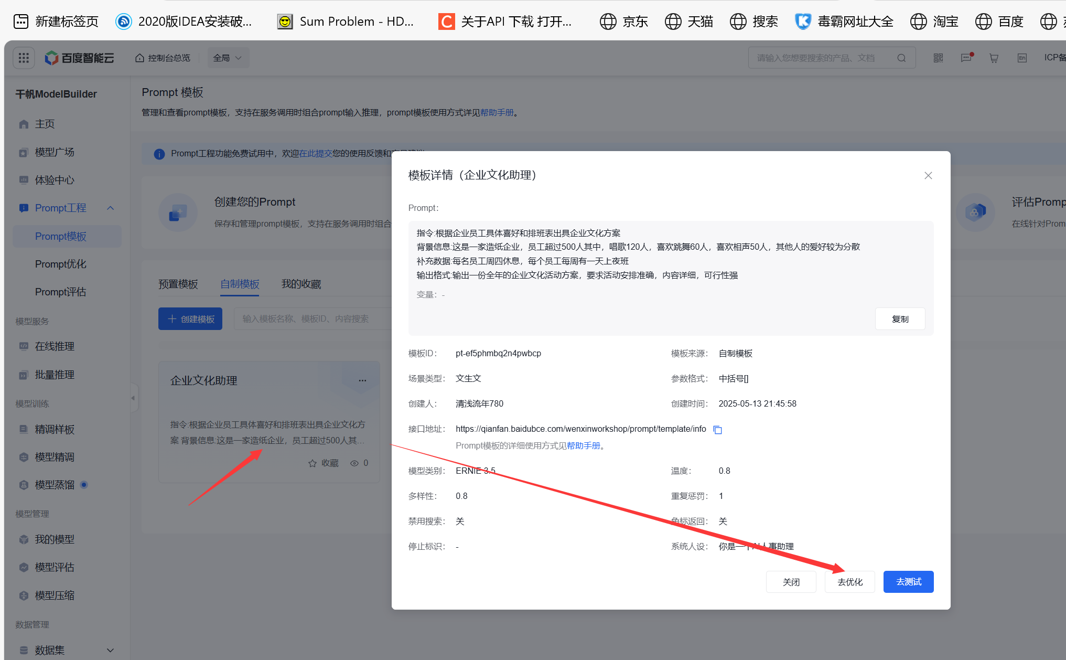Open the messages notification icon

coord(966,58)
